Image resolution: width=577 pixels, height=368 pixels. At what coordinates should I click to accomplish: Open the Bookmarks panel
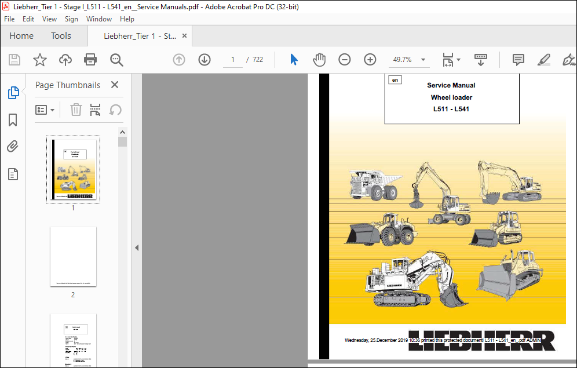13,120
